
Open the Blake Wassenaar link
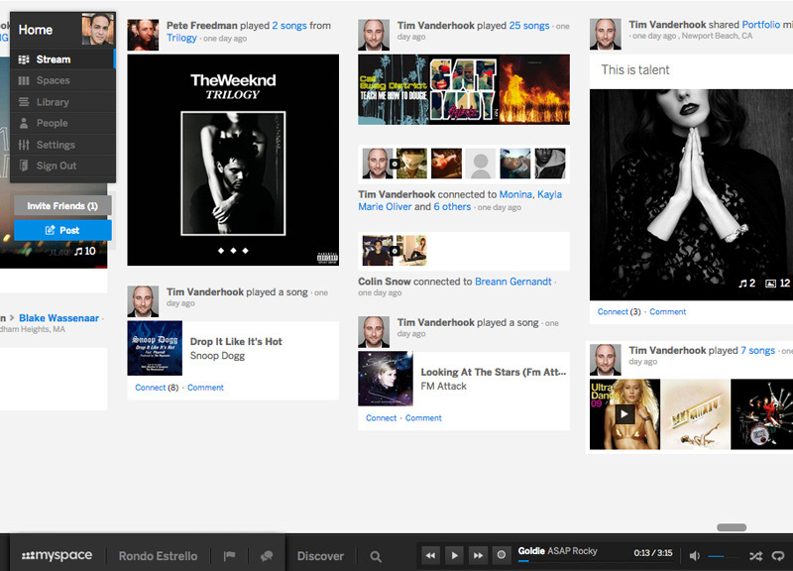point(58,317)
